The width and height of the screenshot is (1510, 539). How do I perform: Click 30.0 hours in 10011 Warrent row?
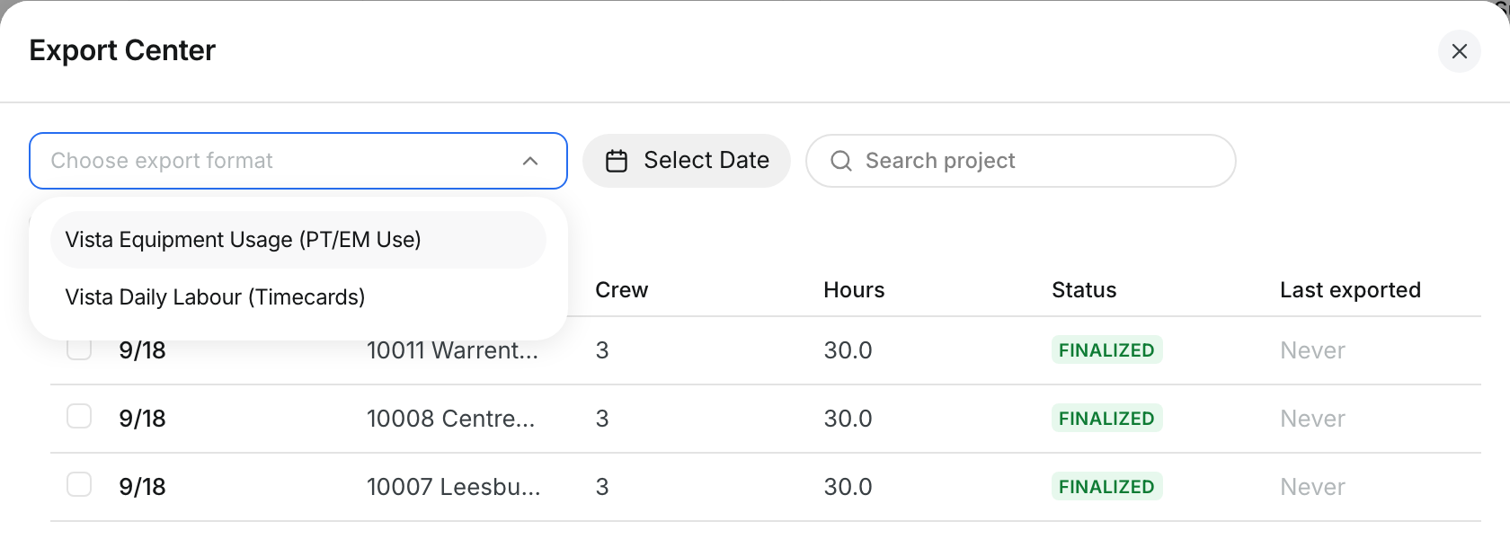tap(848, 350)
